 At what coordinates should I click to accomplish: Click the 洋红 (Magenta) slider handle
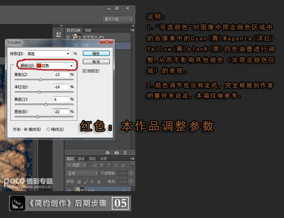[x=39, y=92]
